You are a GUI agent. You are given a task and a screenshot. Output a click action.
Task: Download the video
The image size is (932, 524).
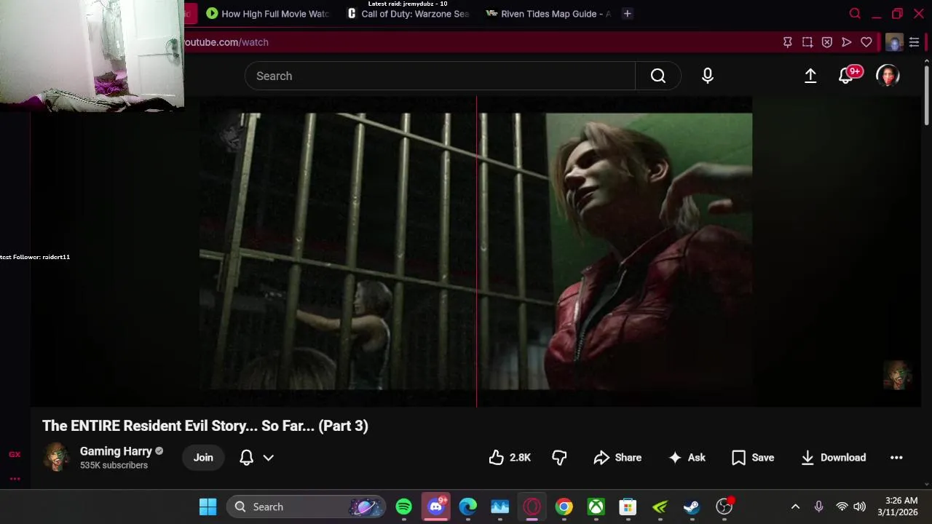click(x=833, y=458)
